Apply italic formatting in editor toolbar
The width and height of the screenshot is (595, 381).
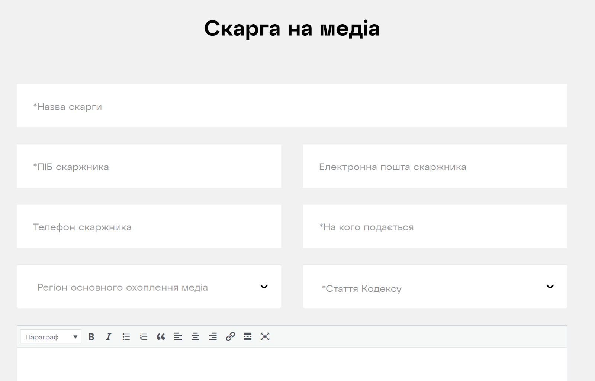[108, 337]
